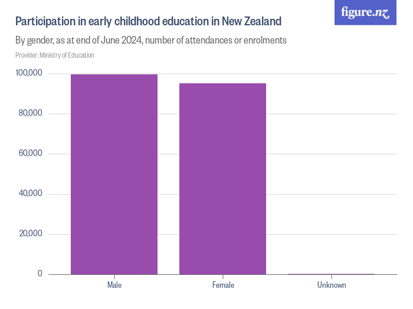Click the tiny Unknown bar on the baseline
413x309 pixels.
pos(332,274)
